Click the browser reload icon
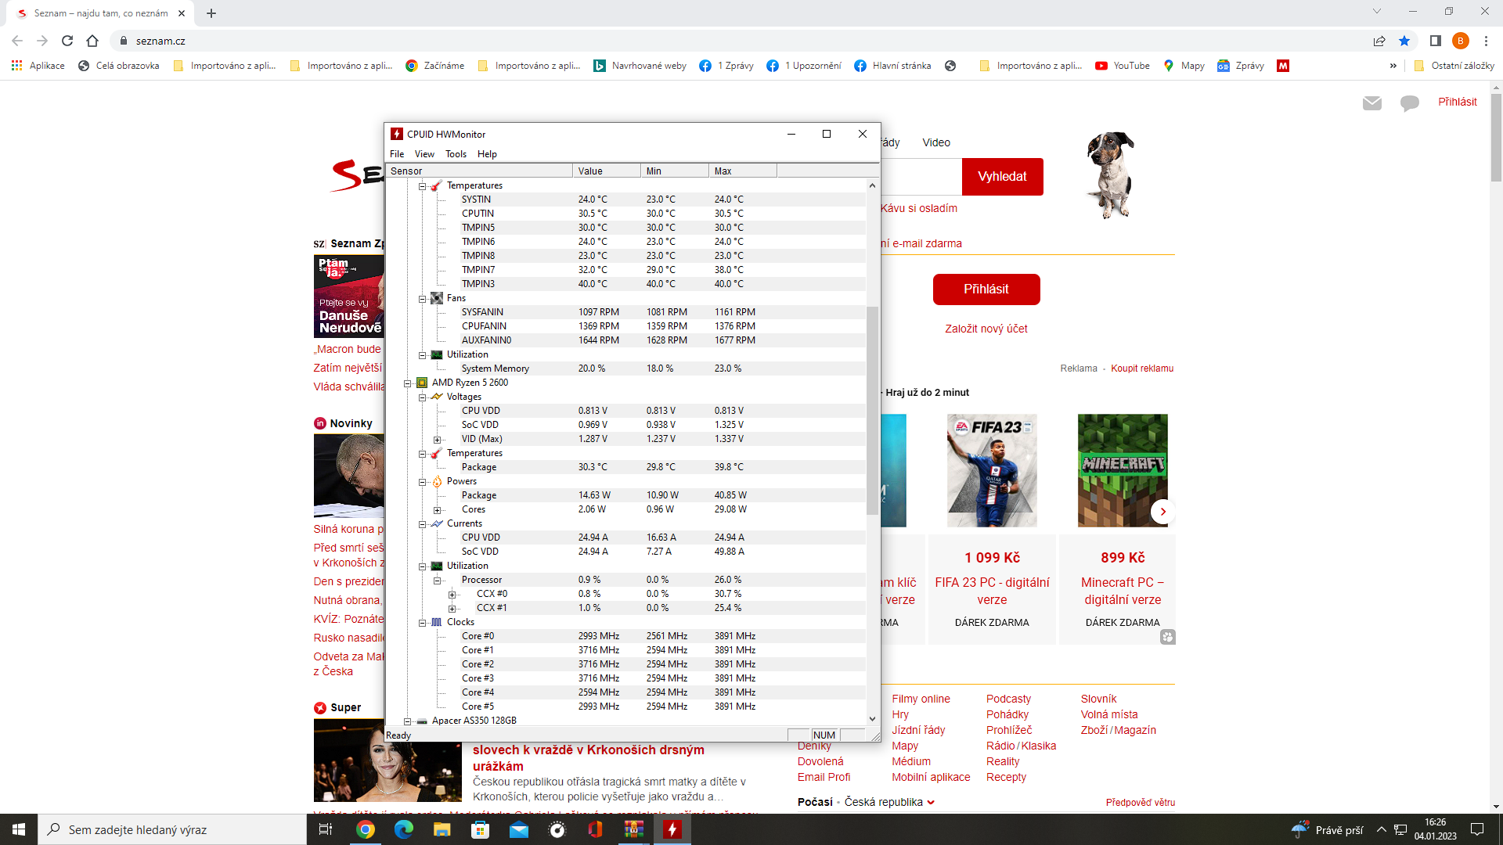The image size is (1503, 845). point(67,41)
